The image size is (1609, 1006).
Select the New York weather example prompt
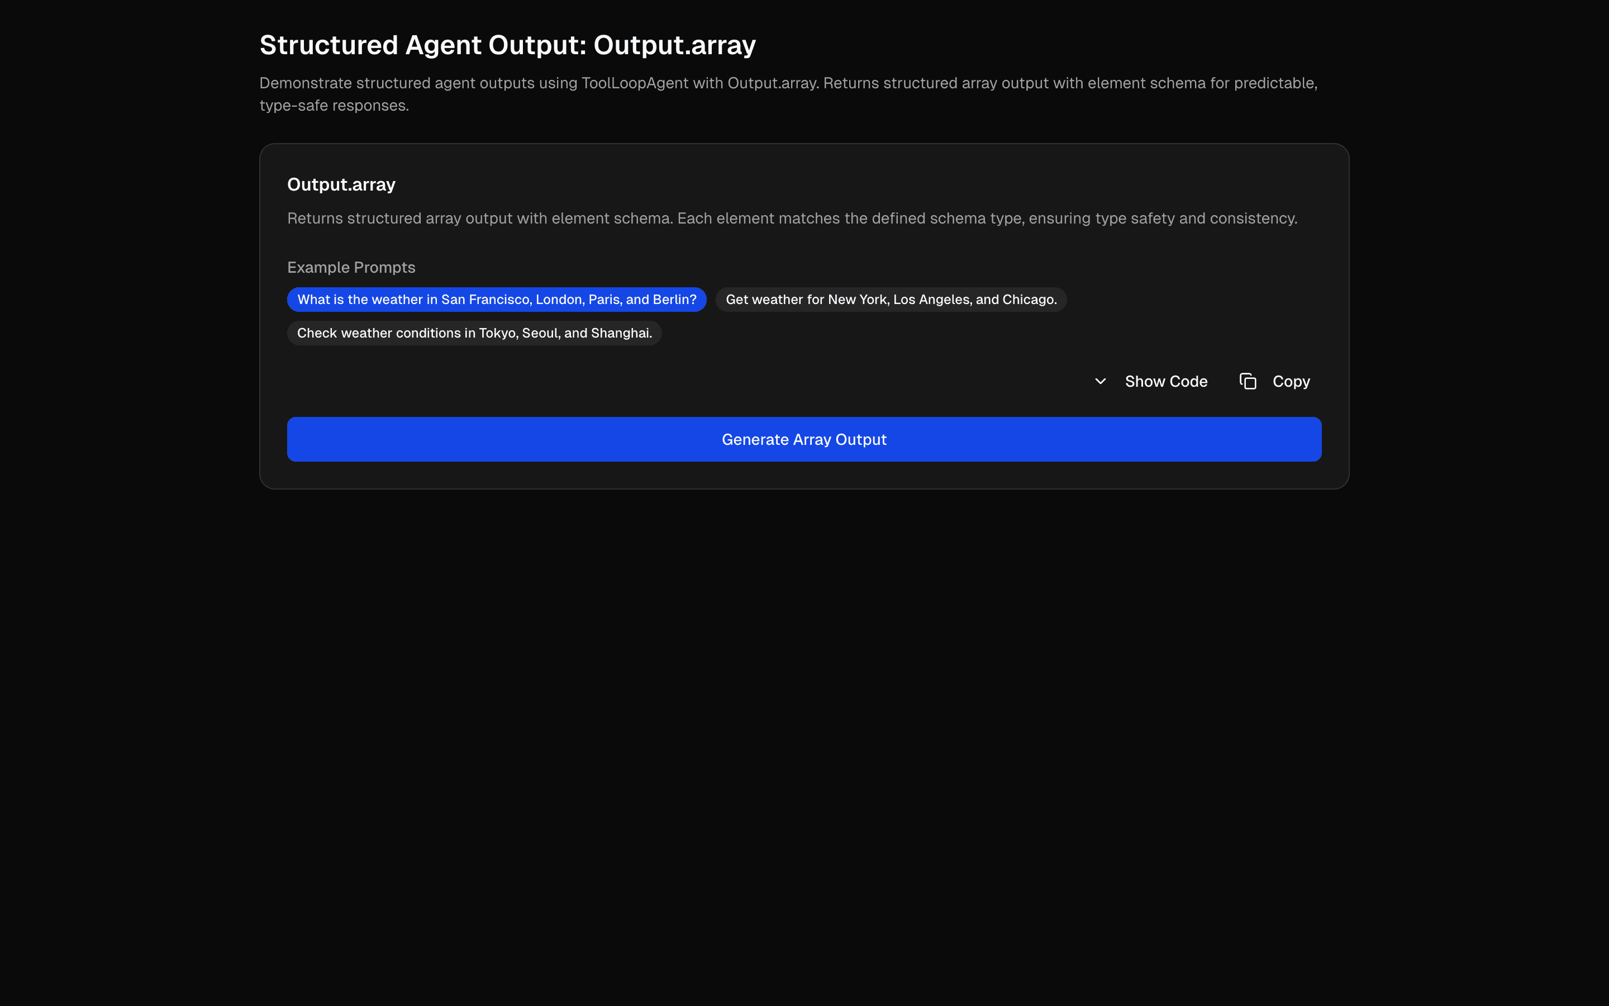coord(891,300)
